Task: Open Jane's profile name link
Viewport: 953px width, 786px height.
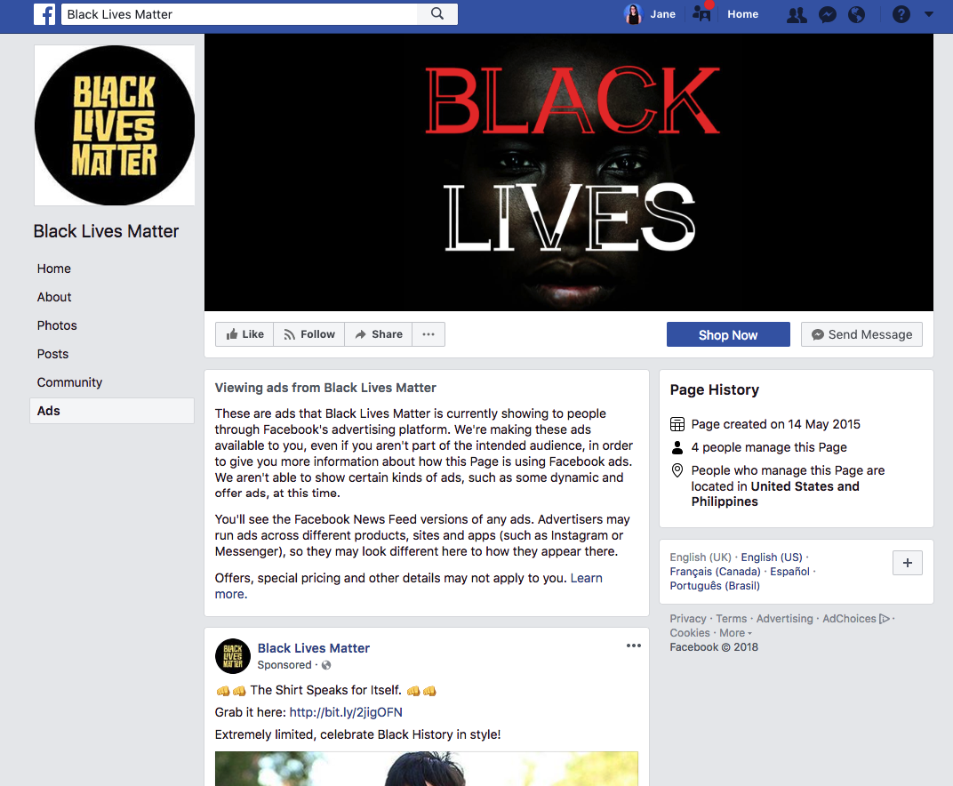Action: tap(662, 14)
